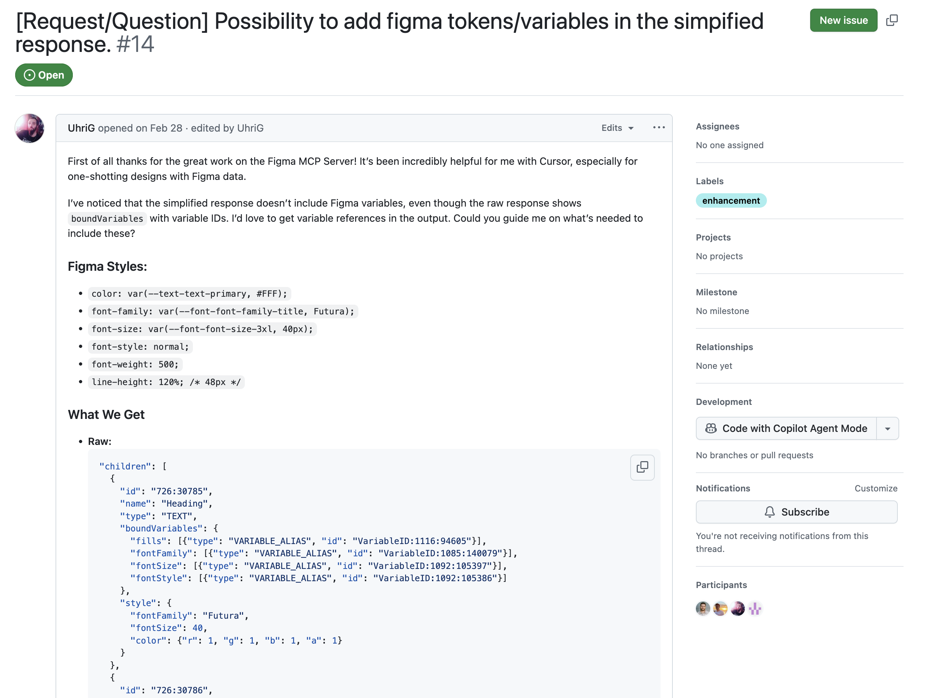Expand the Edits history dropdown
The width and height of the screenshot is (936, 698).
click(617, 128)
